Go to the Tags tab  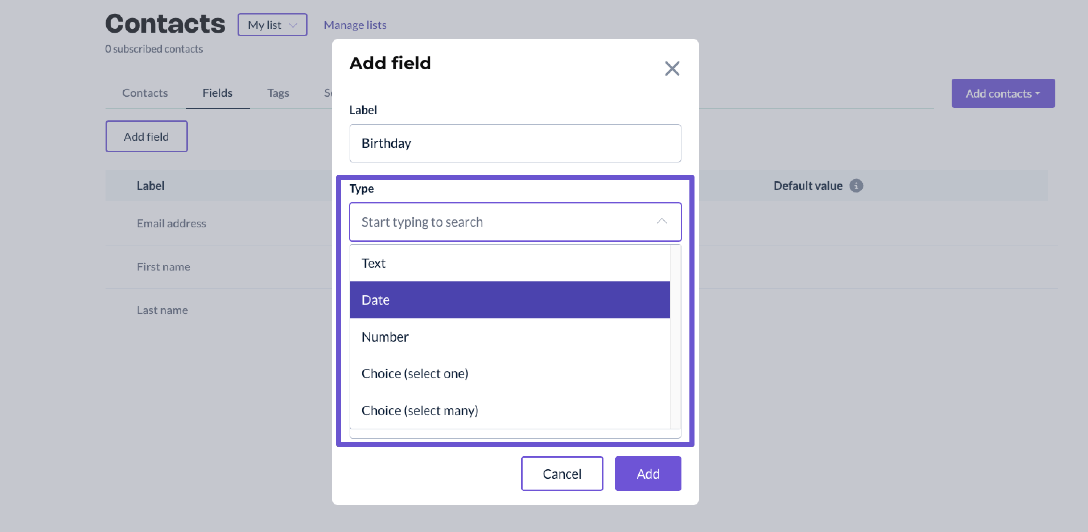(278, 93)
